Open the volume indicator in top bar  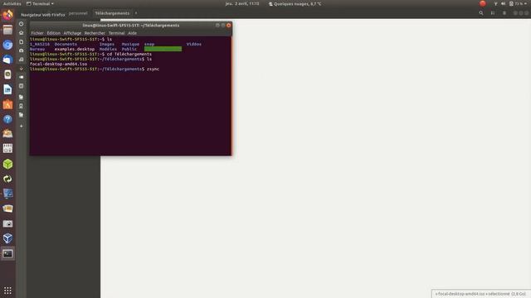tap(504, 3)
